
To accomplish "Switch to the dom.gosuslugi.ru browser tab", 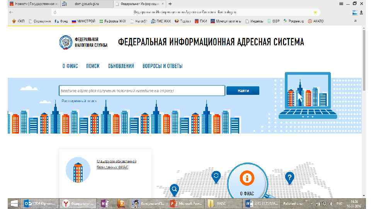I will [87, 4].
